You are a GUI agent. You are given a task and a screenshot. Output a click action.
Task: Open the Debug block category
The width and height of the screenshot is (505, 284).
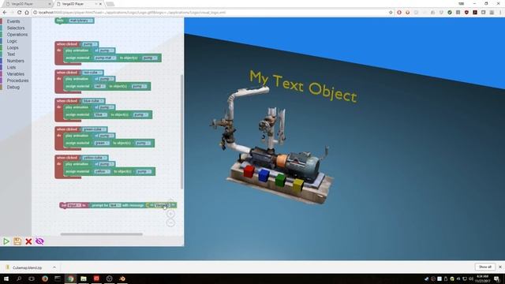tap(13, 88)
